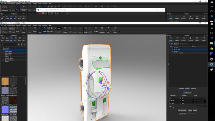This screenshot has width=215, height=121.
Task: Open the Camera tab in untitled.bip Project panel
Action: pyautogui.click(x=197, y=39)
